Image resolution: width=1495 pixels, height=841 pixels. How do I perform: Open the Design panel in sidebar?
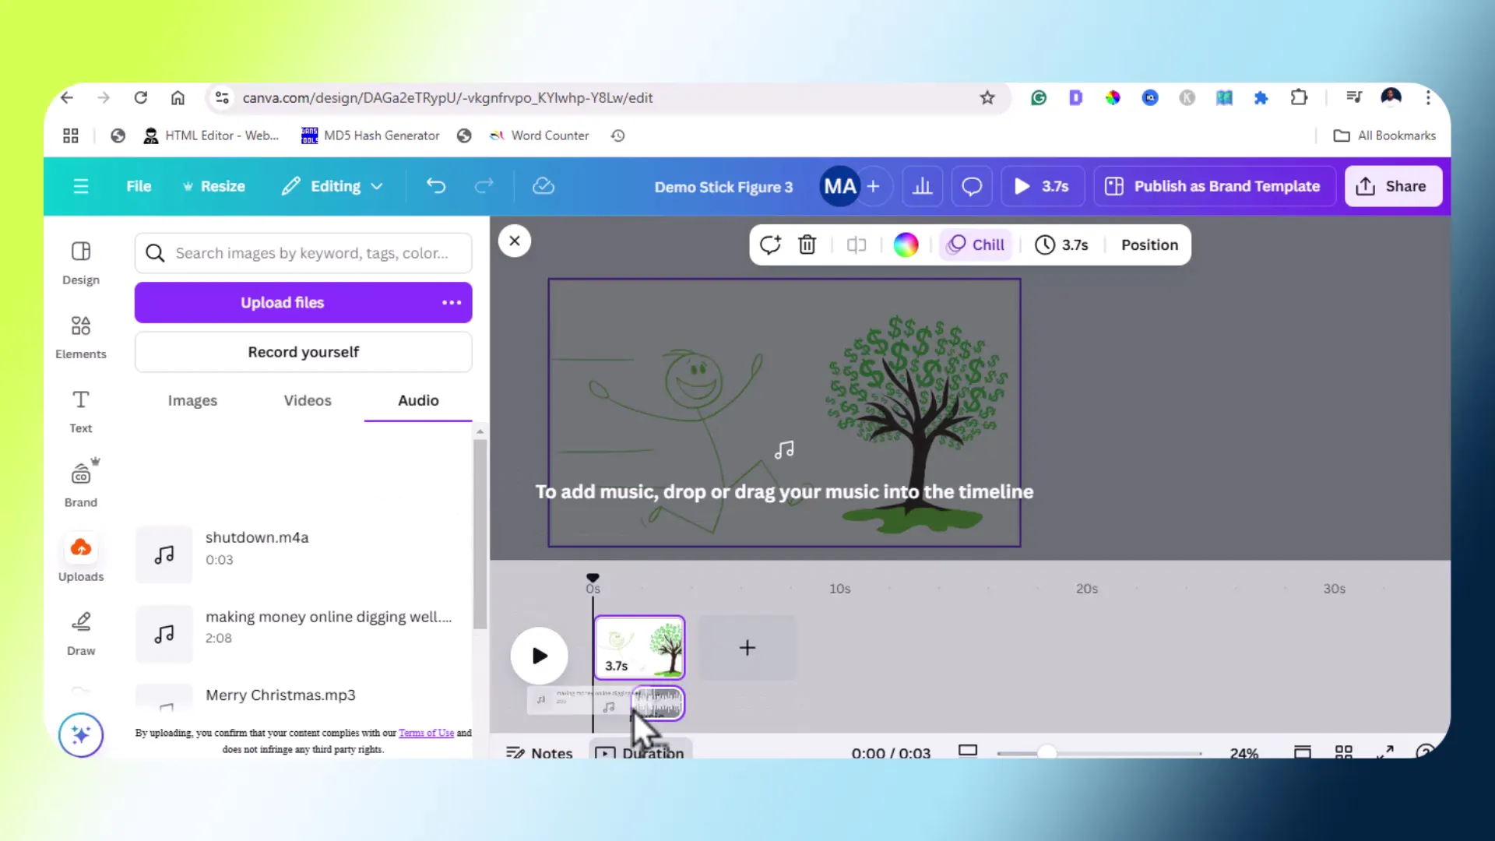pyautogui.click(x=81, y=262)
